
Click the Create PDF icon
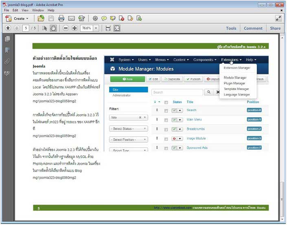[9, 18]
